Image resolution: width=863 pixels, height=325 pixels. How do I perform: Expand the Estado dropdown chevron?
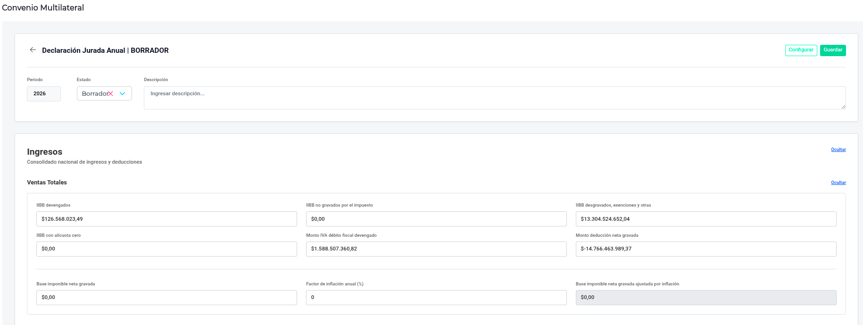point(123,94)
